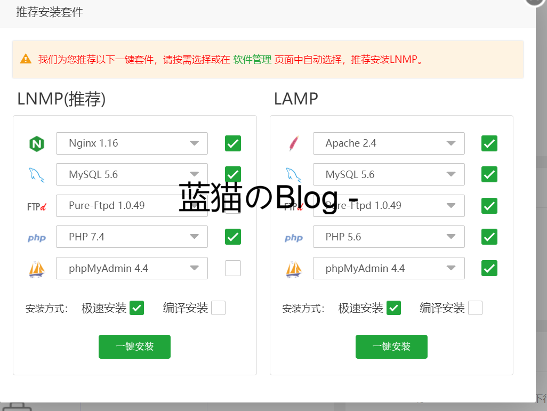
Task: Expand the PHP 5.6 dropdown in LAMP
Action: coord(388,237)
